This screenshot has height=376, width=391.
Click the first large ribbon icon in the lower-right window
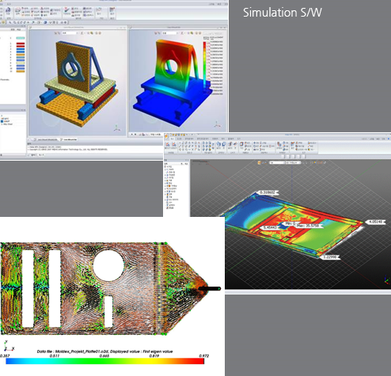pyautogui.click(x=168, y=144)
